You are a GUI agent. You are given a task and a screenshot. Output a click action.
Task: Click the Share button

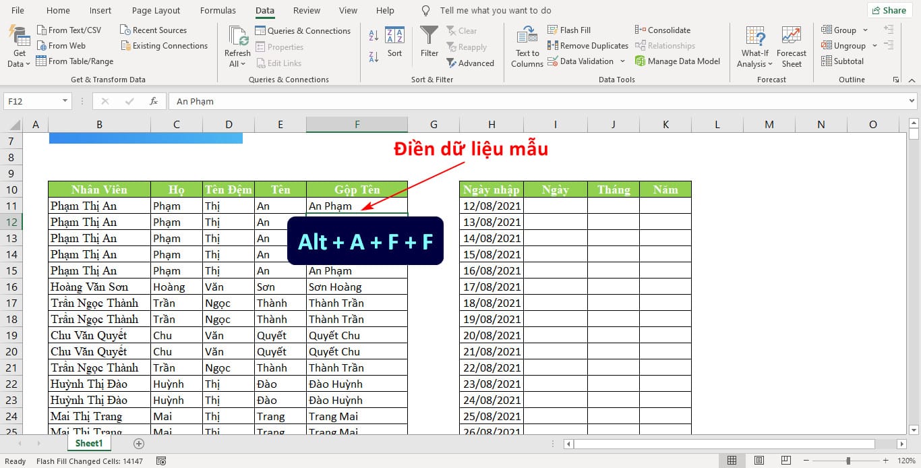[889, 10]
